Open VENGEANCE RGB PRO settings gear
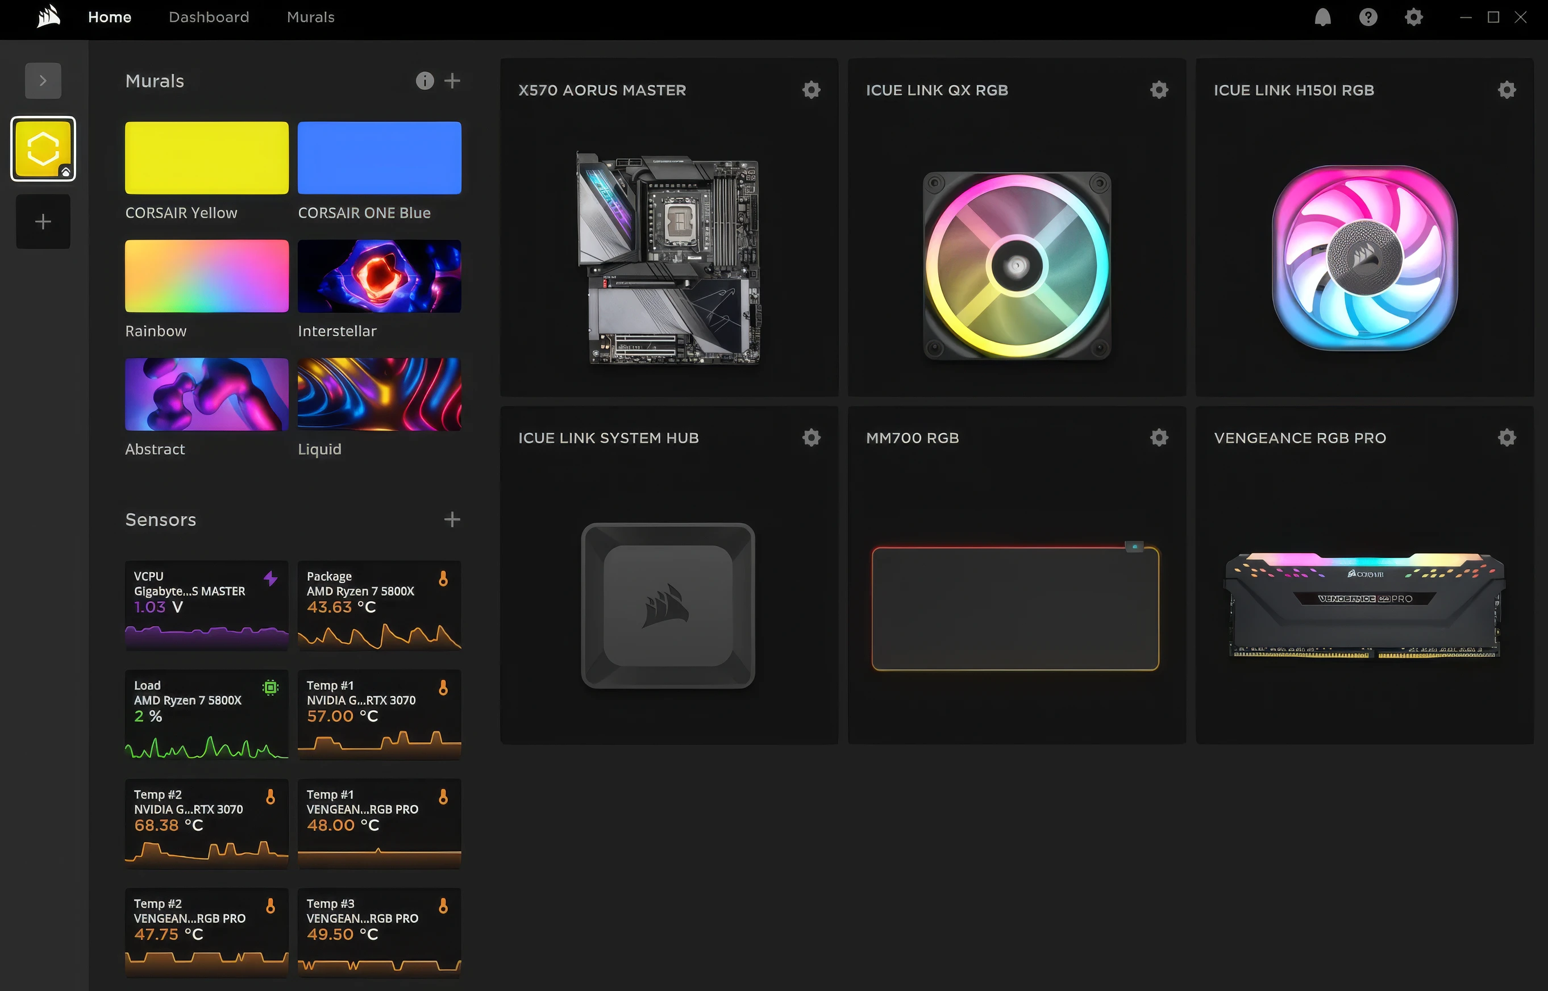The height and width of the screenshot is (991, 1548). click(x=1506, y=438)
